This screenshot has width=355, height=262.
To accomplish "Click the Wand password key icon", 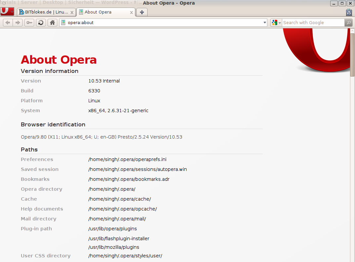I will [29, 22].
